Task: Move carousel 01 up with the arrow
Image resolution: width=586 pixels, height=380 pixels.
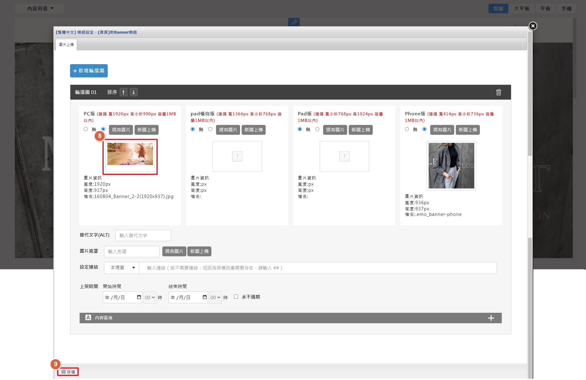Action: (x=123, y=92)
